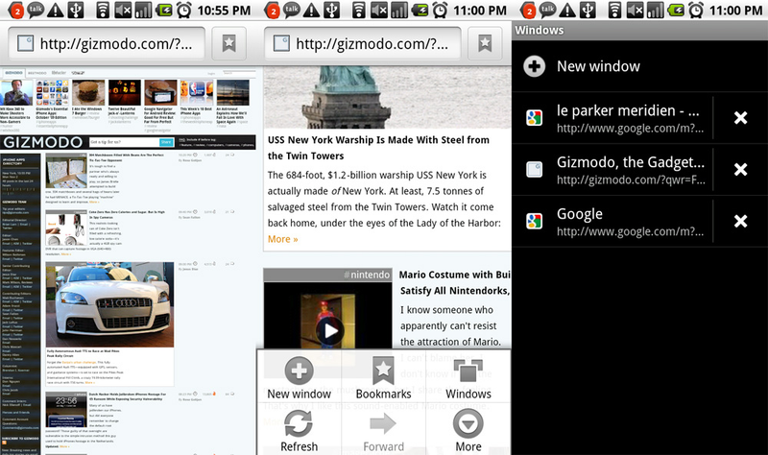
Task: Open the jack-o-lanterns thumbnail in top strip
Action: coord(125,93)
